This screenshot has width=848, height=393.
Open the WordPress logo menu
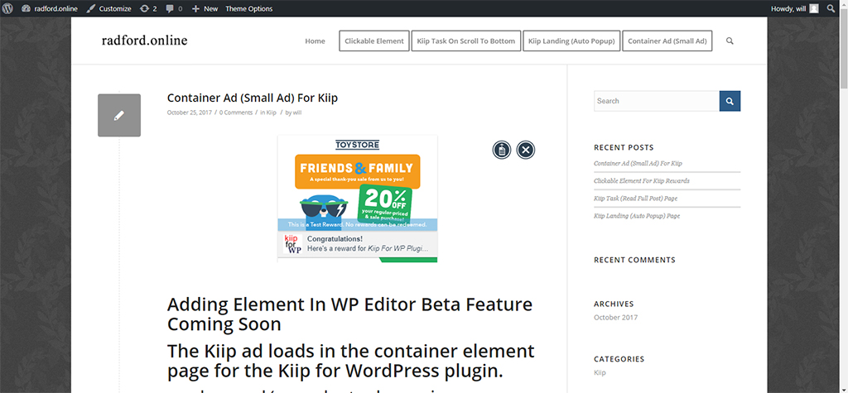pyautogui.click(x=7, y=8)
